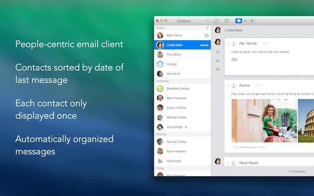Click the get mail icon in toolbar
The height and width of the screenshot is (196, 314).
tap(216, 21)
